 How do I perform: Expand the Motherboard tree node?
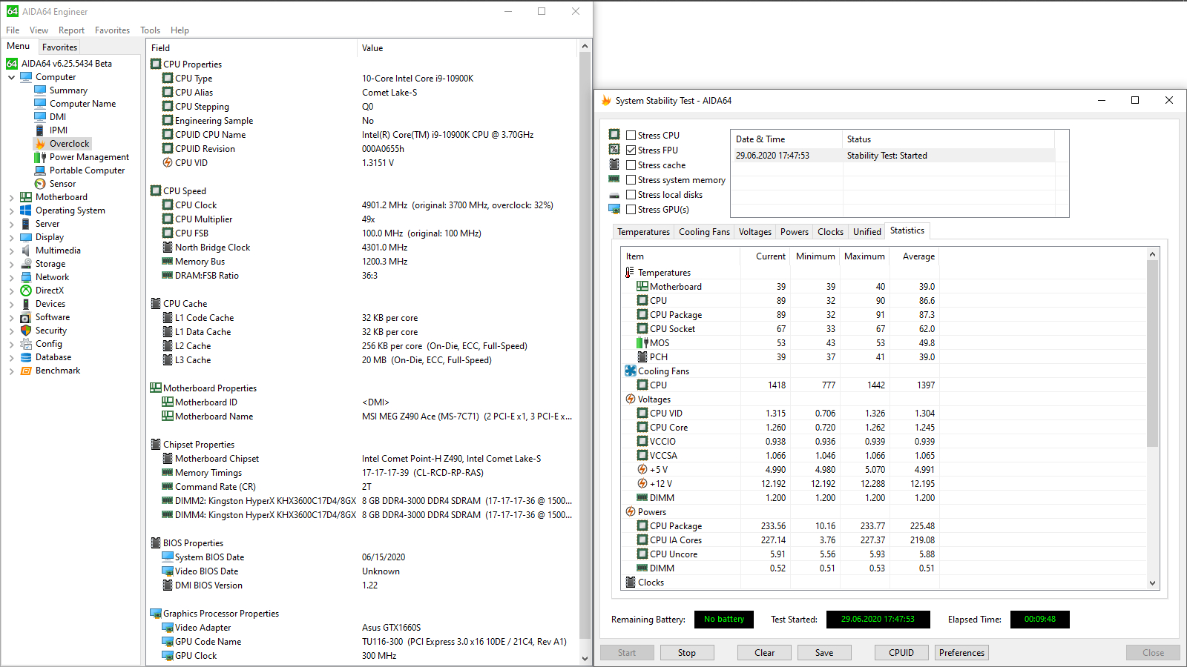12,197
